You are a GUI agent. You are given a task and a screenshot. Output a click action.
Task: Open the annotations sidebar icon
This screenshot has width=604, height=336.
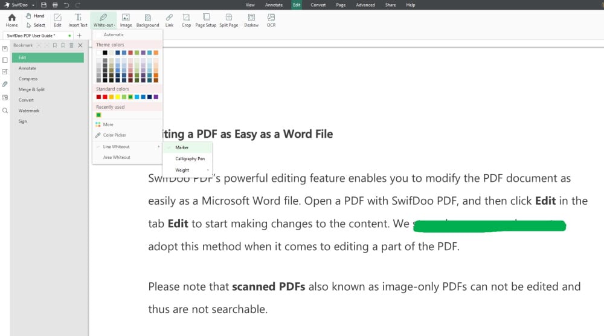pyautogui.click(x=5, y=72)
